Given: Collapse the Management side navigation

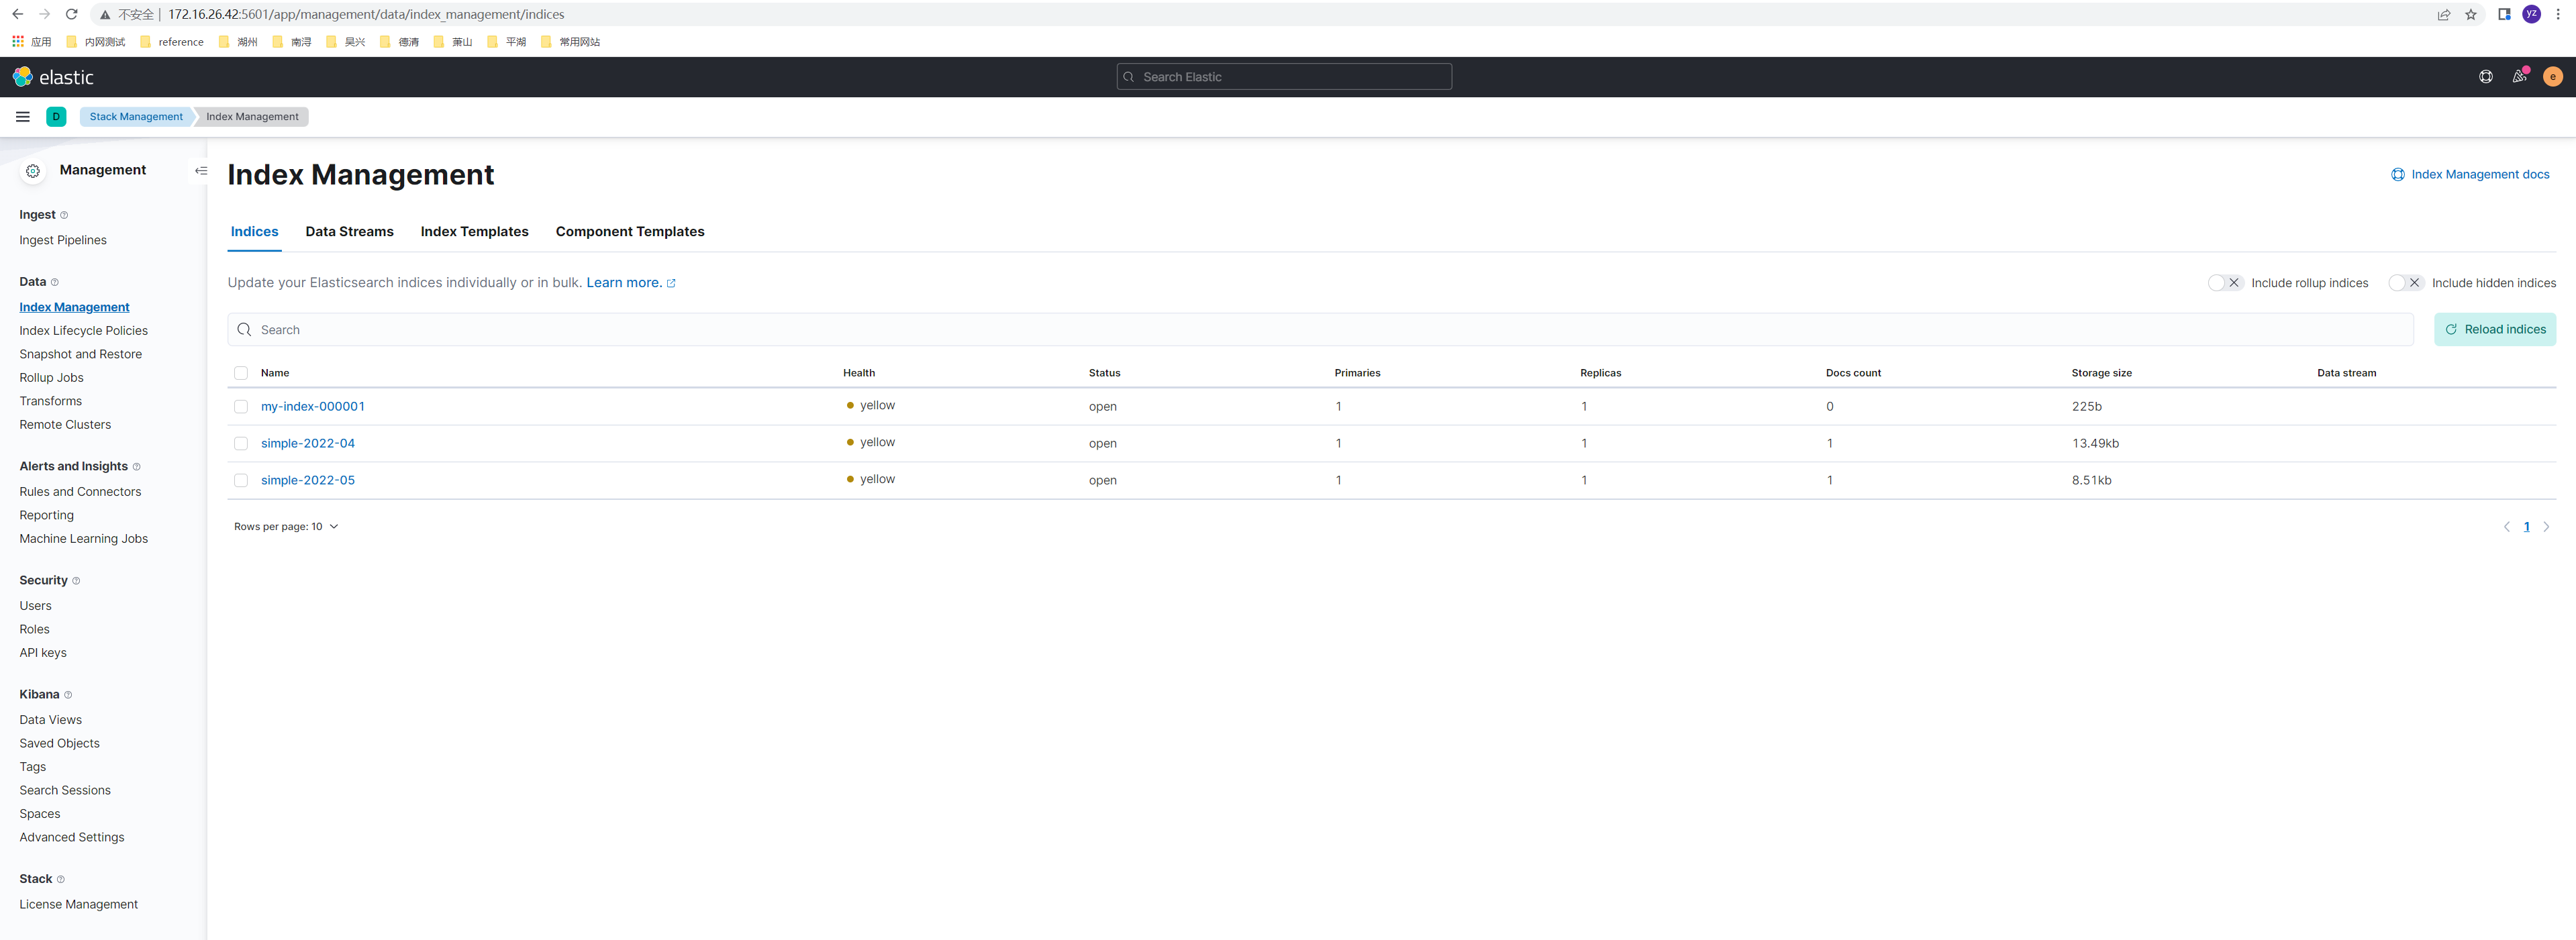Looking at the screenshot, I should click(201, 171).
